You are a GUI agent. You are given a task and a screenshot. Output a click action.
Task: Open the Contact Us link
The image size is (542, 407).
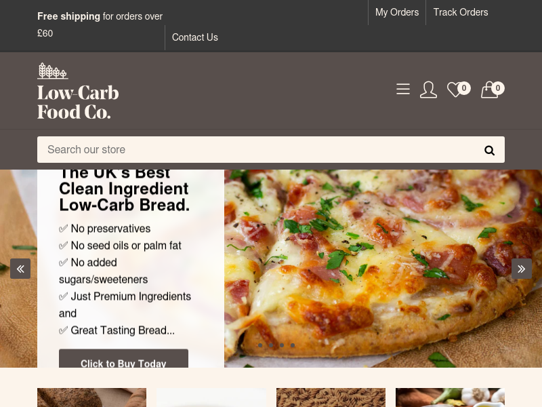pyautogui.click(x=195, y=37)
